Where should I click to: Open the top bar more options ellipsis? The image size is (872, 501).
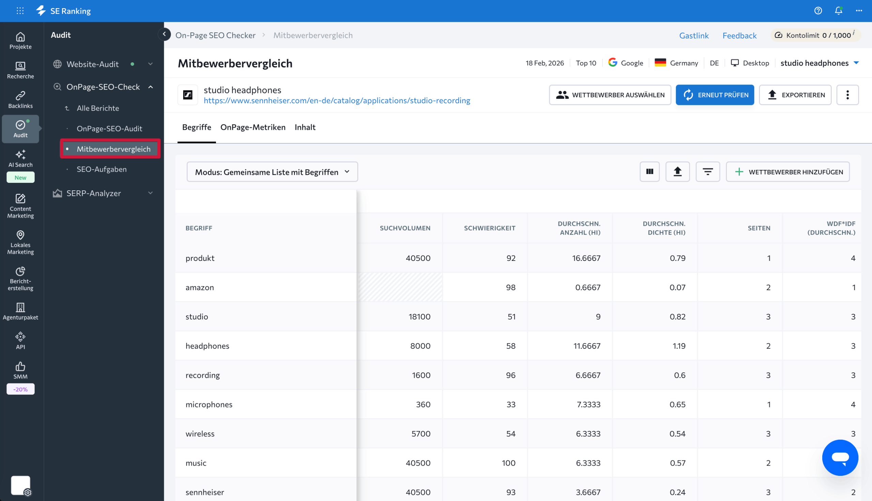[859, 11]
